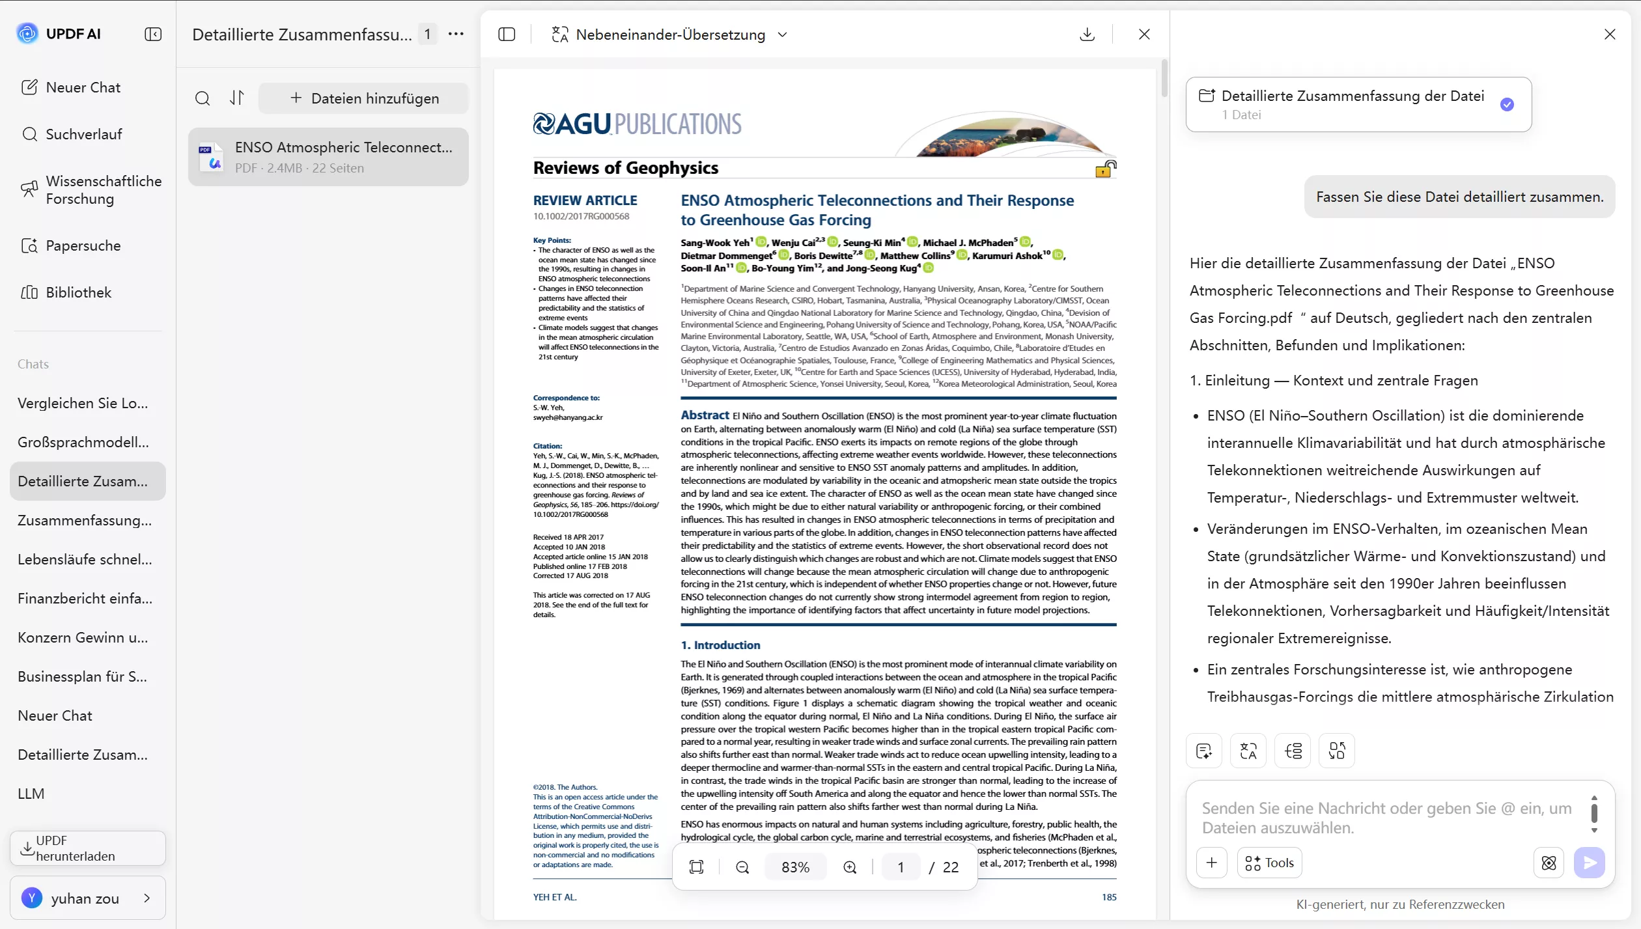Click the mind map icon

tap(1293, 751)
